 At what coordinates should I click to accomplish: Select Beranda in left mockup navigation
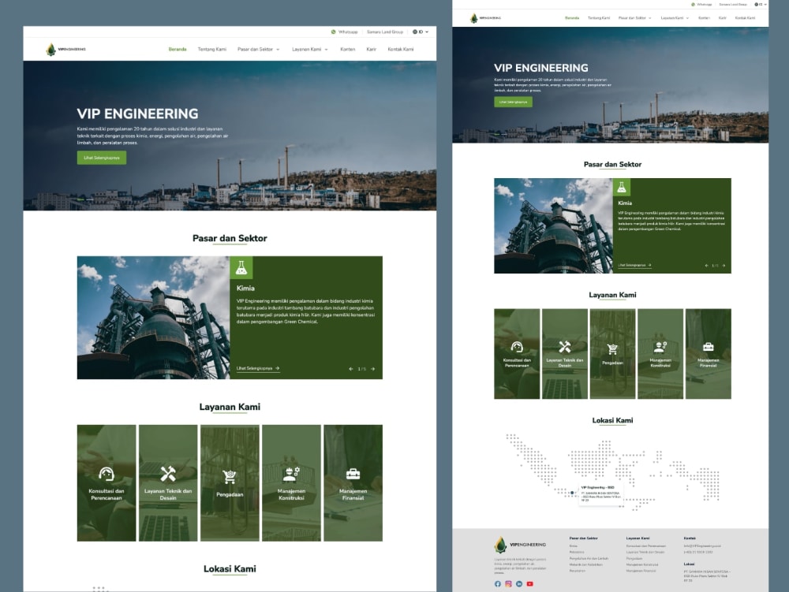point(177,49)
